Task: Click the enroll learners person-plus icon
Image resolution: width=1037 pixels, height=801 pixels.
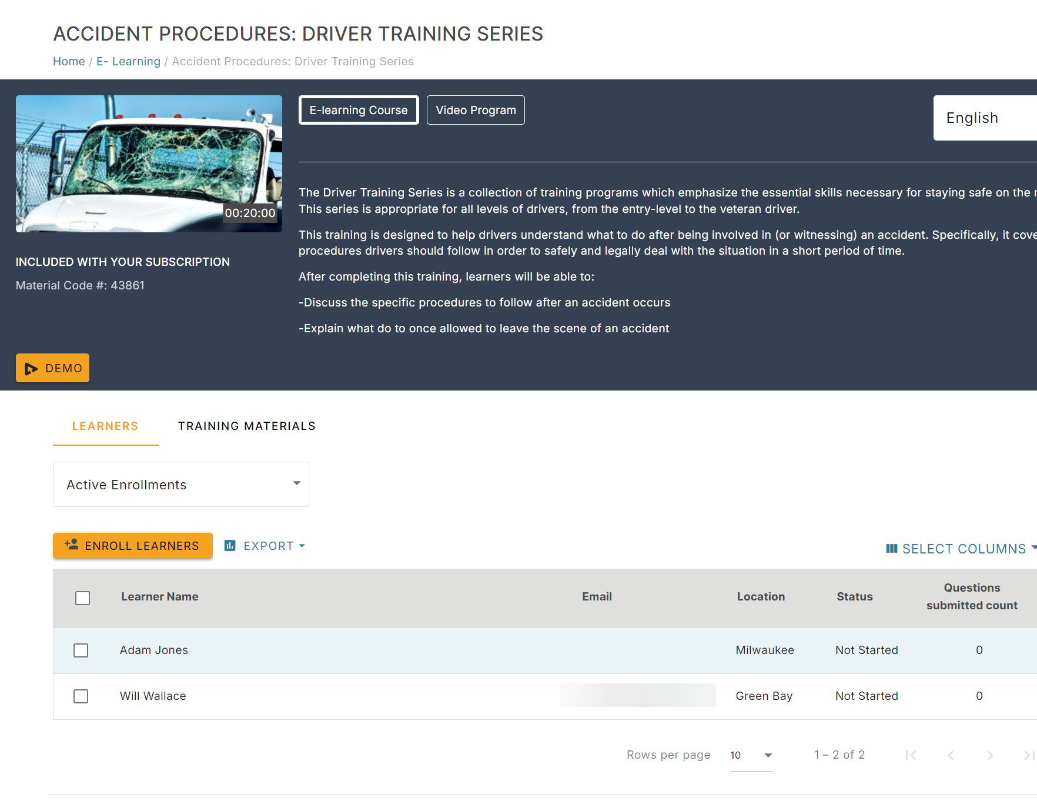Action: [x=72, y=545]
